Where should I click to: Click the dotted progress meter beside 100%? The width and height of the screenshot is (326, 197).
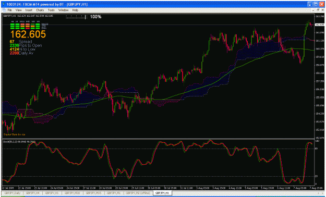point(77,17)
